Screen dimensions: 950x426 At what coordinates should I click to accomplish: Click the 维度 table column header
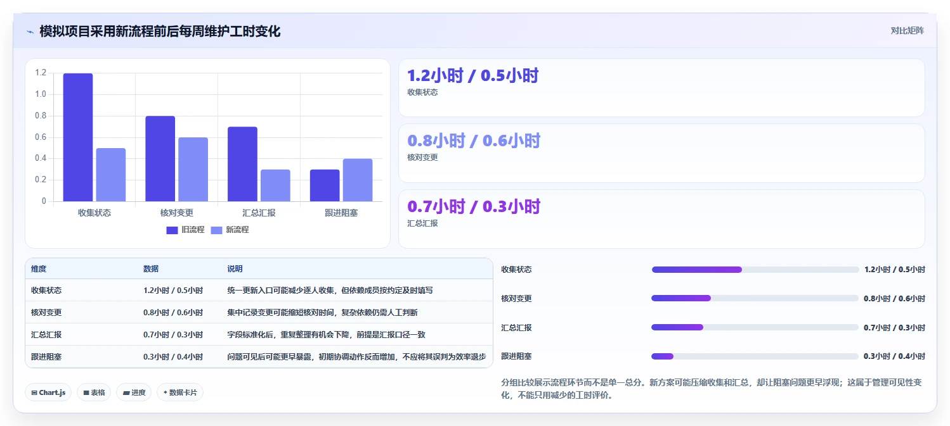pyautogui.click(x=39, y=269)
